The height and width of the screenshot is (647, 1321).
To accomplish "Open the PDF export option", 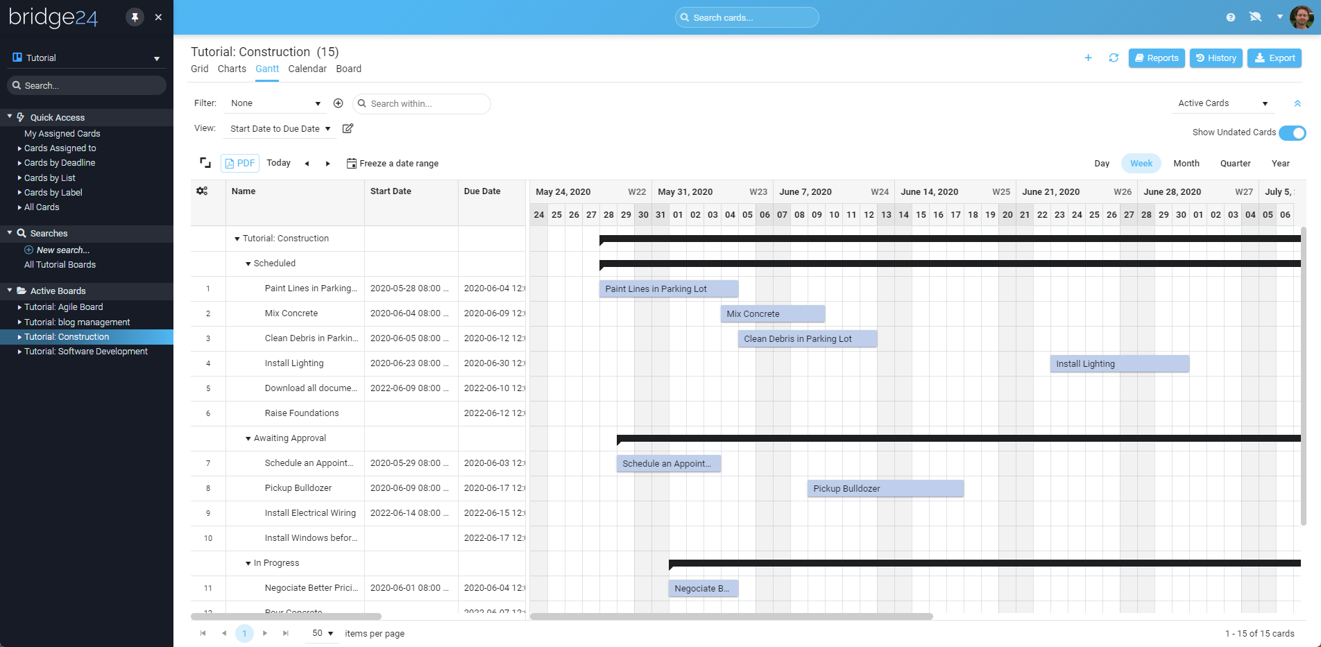I will [239, 163].
